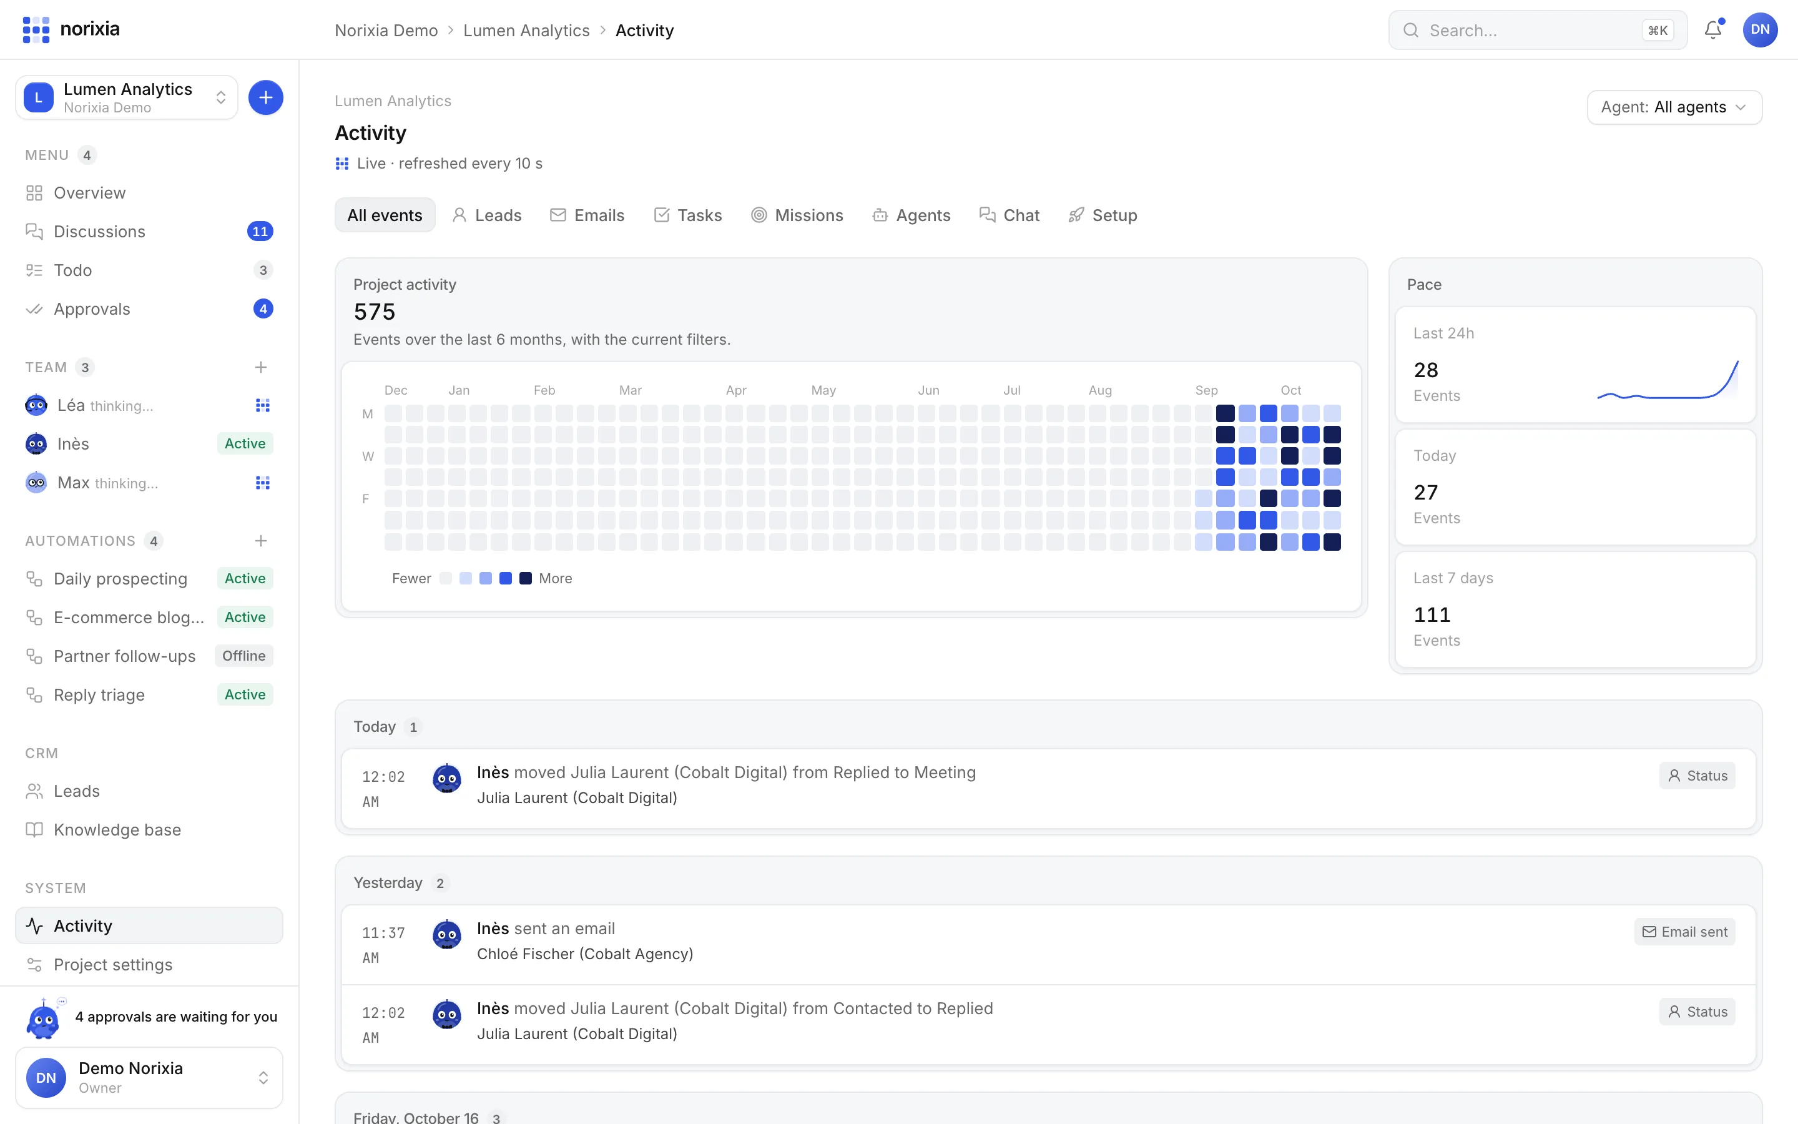Screen dimensions: 1798x1124
Task: Open CRM Leads in the sidebar
Action: (149, 791)
